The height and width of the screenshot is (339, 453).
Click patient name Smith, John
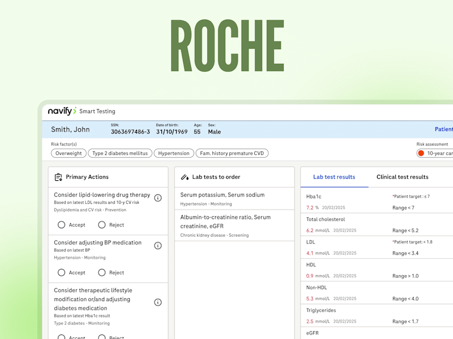point(70,129)
